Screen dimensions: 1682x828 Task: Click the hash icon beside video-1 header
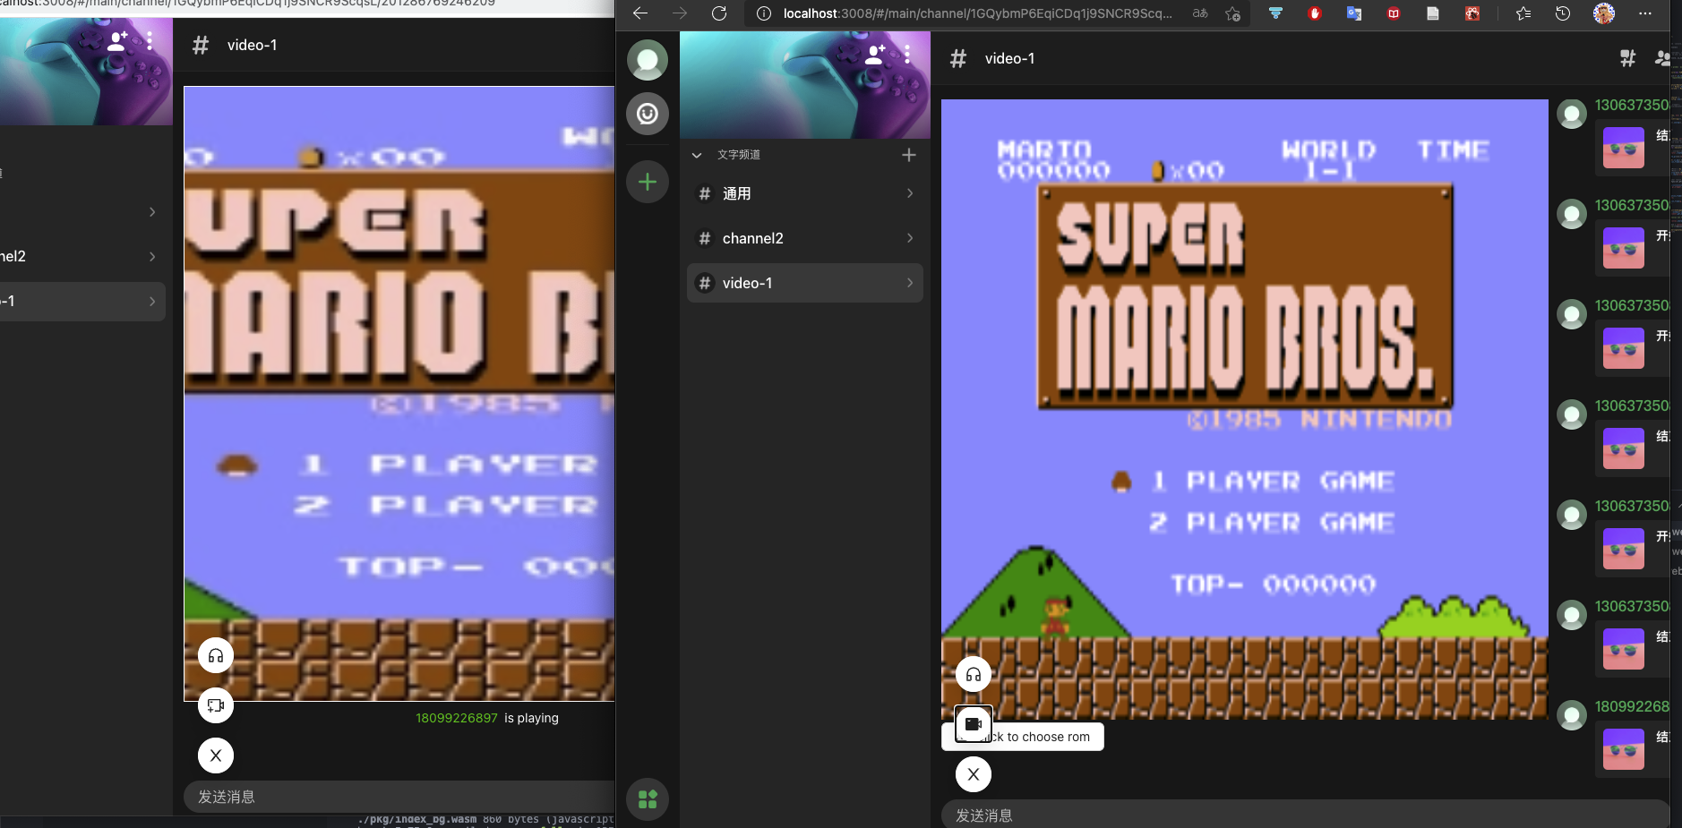[x=958, y=59]
